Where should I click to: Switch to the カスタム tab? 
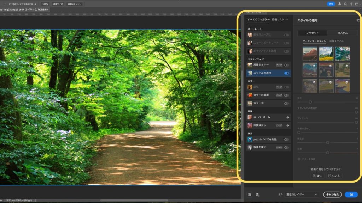[x=342, y=33]
